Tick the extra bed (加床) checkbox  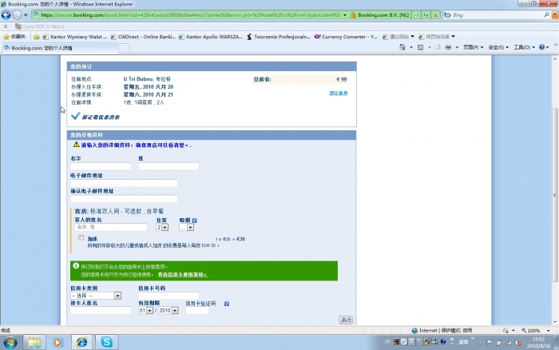[x=81, y=237]
